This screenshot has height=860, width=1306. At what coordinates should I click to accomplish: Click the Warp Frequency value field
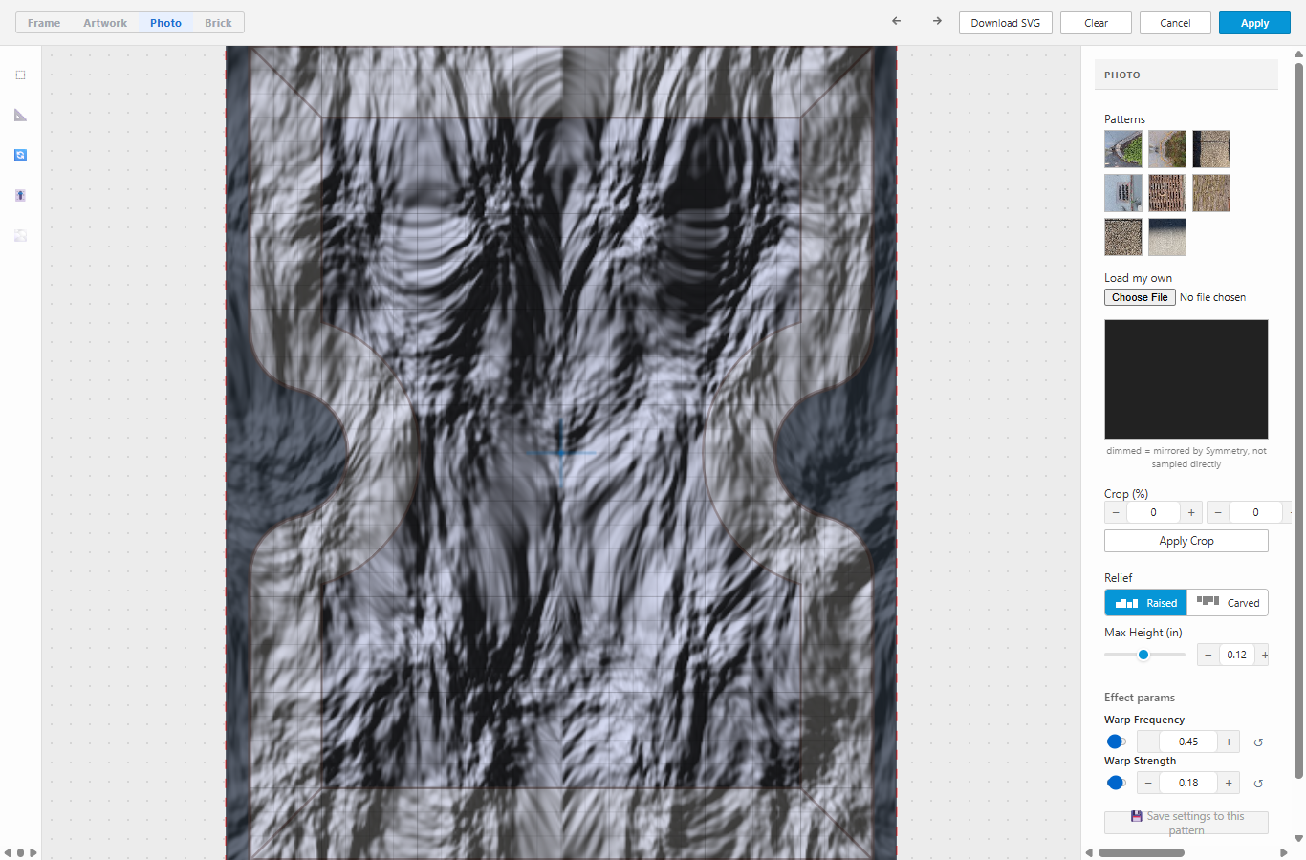point(1188,742)
